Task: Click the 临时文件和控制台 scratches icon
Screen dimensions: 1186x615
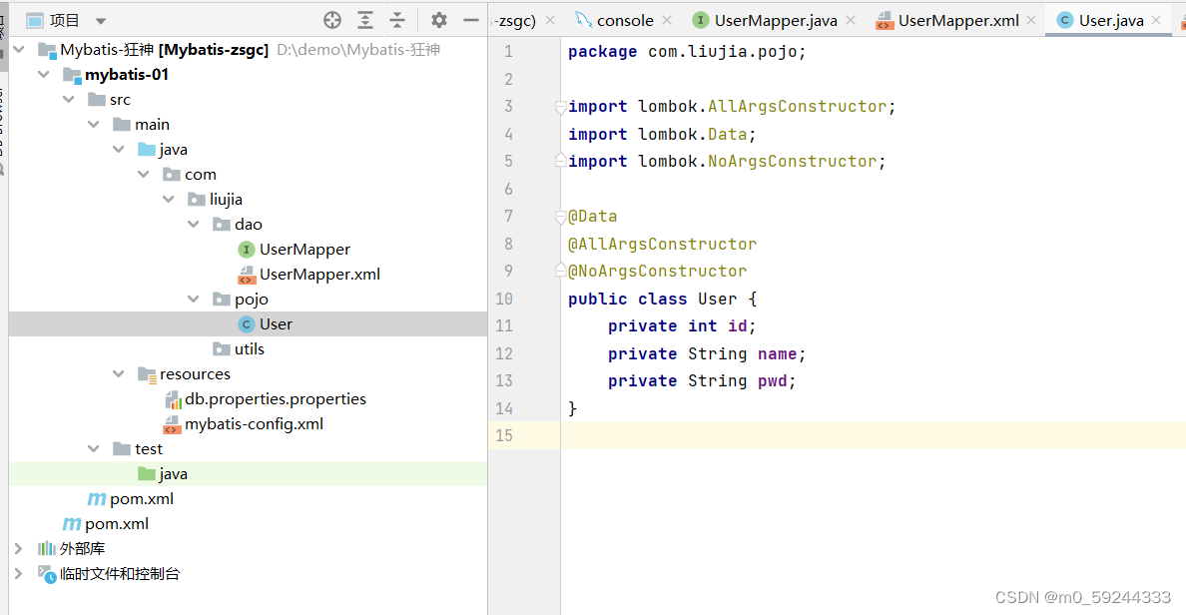Action: pyautogui.click(x=47, y=575)
